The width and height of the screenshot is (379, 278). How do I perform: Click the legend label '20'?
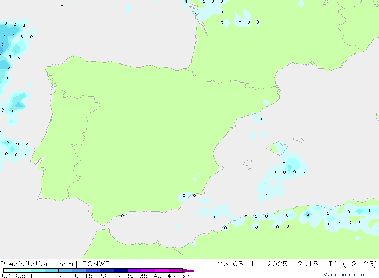(x=102, y=276)
